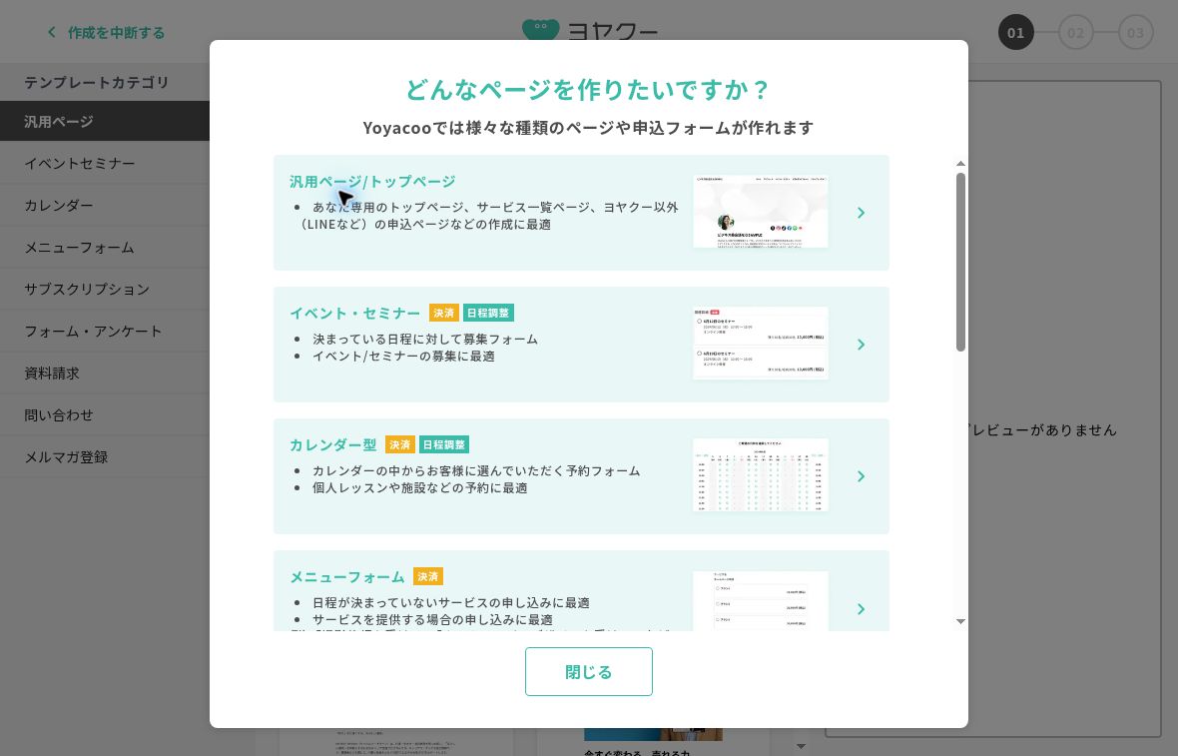Click the back chevron beside 作成を中断する
The image size is (1178, 756).
[51, 32]
